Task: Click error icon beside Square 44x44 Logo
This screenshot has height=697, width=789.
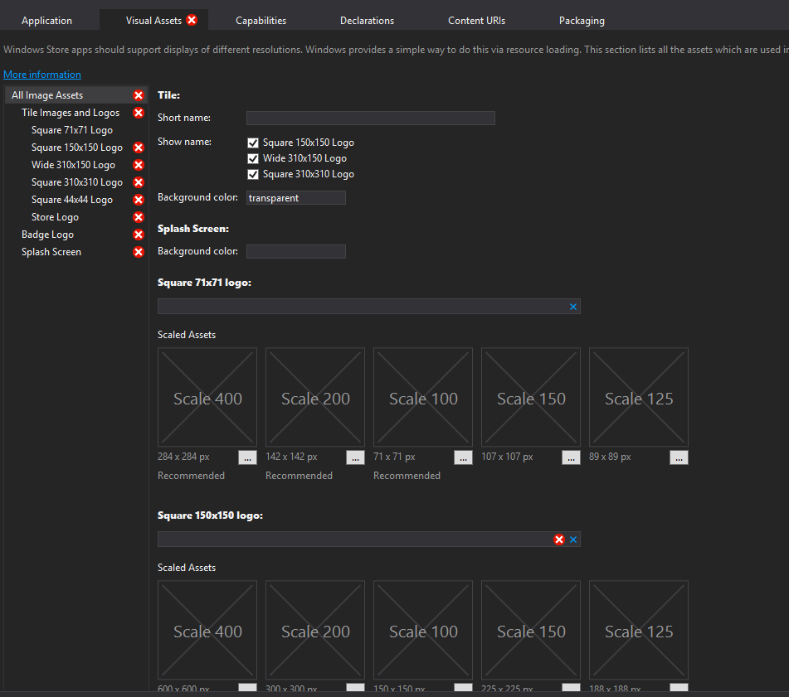Action: point(139,200)
